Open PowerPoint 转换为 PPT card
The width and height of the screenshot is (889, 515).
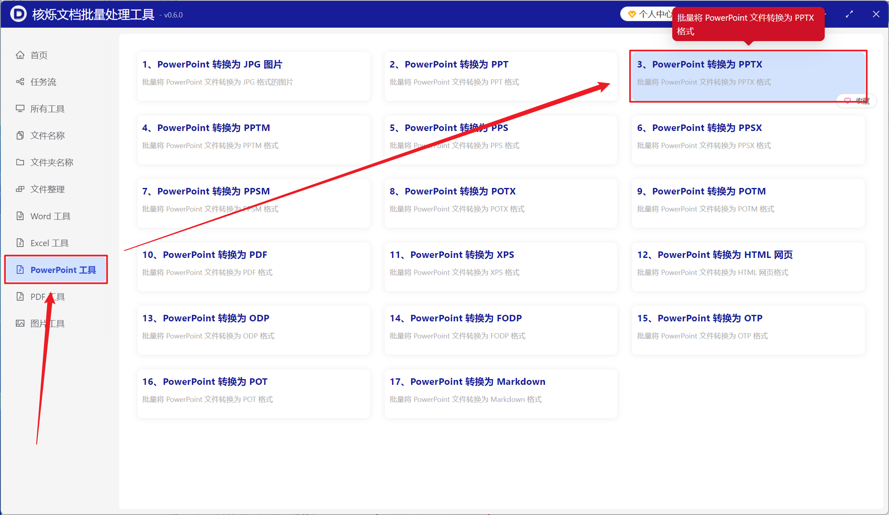pyautogui.click(x=501, y=76)
